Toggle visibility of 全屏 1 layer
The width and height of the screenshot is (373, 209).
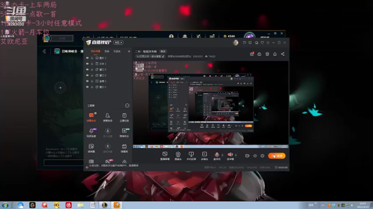pos(87,81)
